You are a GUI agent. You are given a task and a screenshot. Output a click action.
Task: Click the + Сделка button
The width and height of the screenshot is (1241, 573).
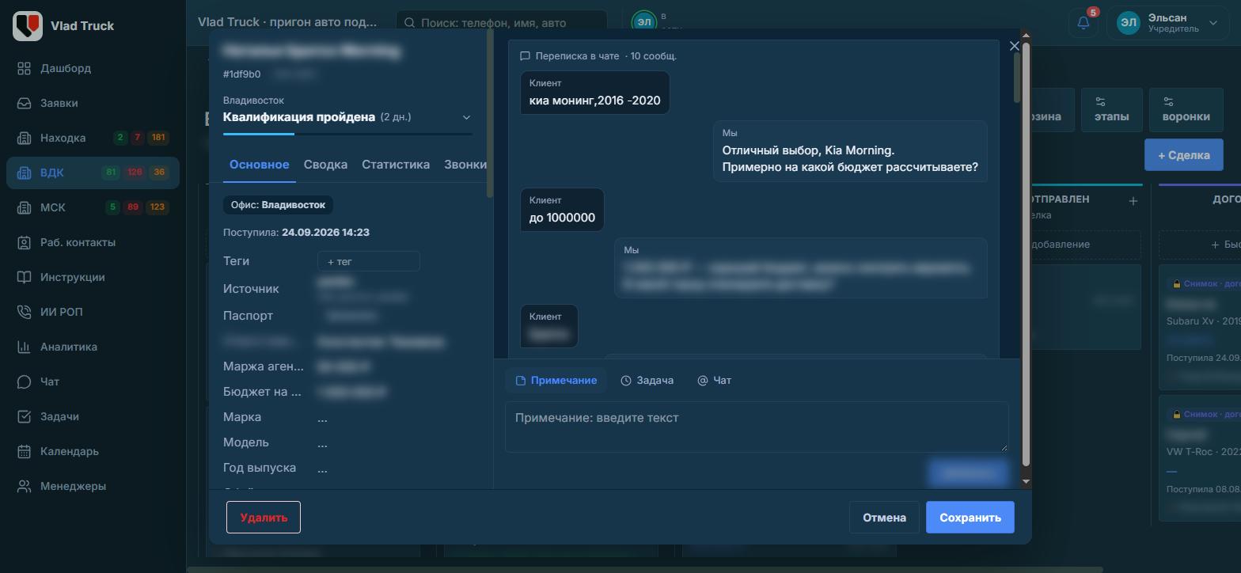pyautogui.click(x=1184, y=155)
